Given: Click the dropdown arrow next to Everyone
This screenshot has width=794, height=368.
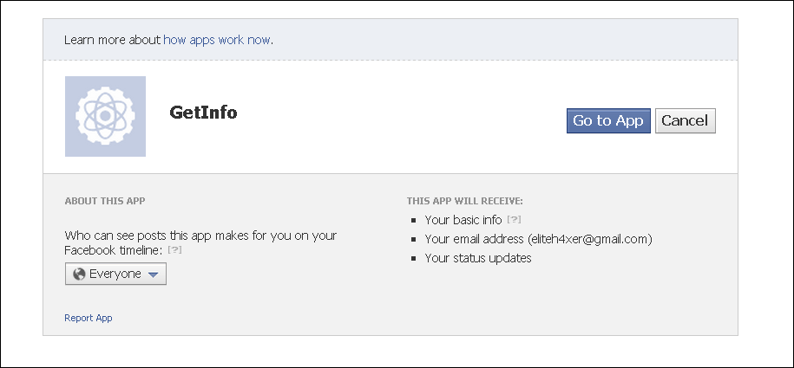Looking at the screenshot, I should pos(153,274).
